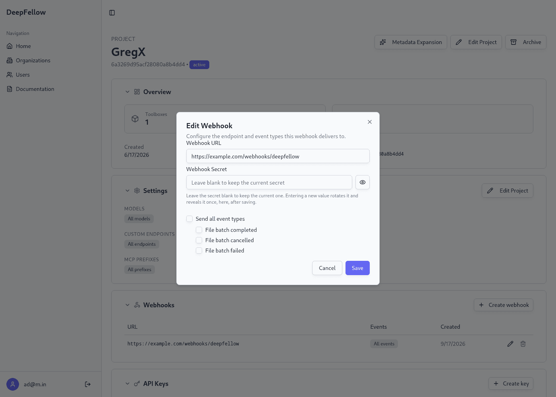The image size is (556, 397).
Task: Click the Webhooks section icon
Action: [137, 305]
